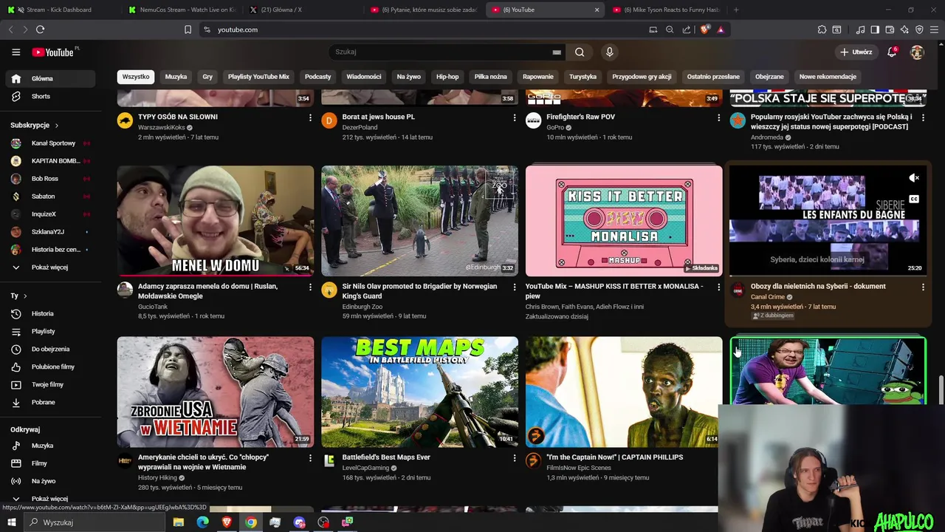This screenshot has height=532, width=945.
Task: Open Brave Shields lion icon
Action: (704, 30)
